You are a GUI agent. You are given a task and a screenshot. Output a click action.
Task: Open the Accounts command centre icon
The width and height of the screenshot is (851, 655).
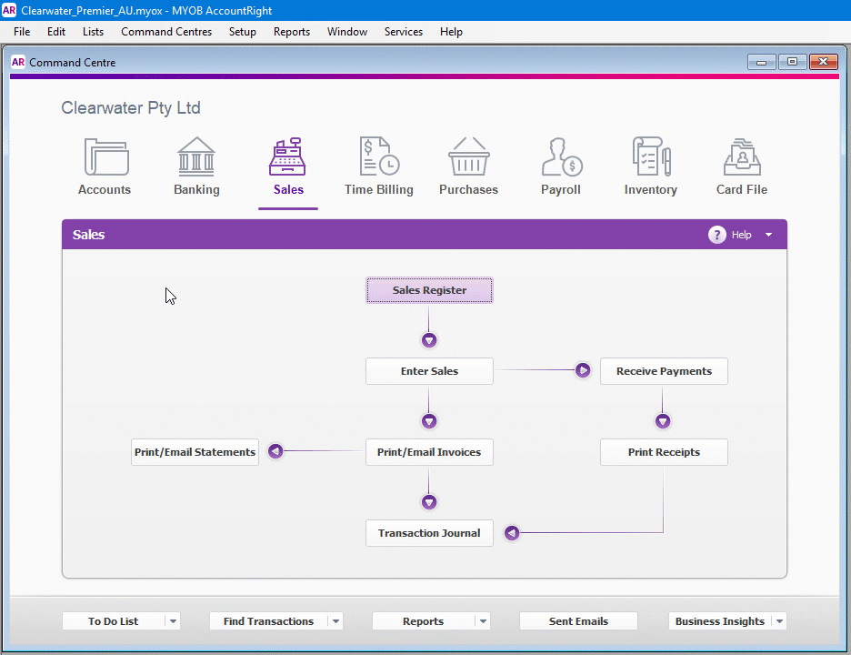click(105, 157)
